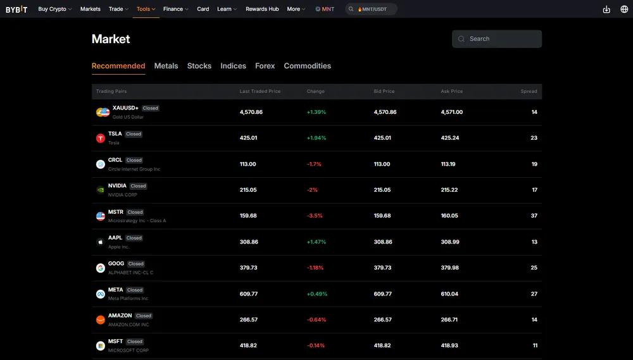Image resolution: width=633 pixels, height=360 pixels.
Task: Expand the More dropdown
Action: pyautogui.click(x=296, y=9)
